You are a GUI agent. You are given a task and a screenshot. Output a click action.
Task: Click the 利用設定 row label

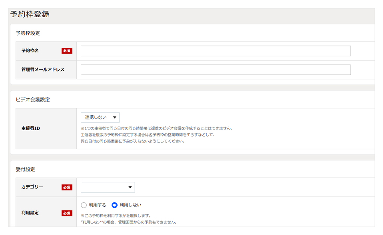pos(30,213)
